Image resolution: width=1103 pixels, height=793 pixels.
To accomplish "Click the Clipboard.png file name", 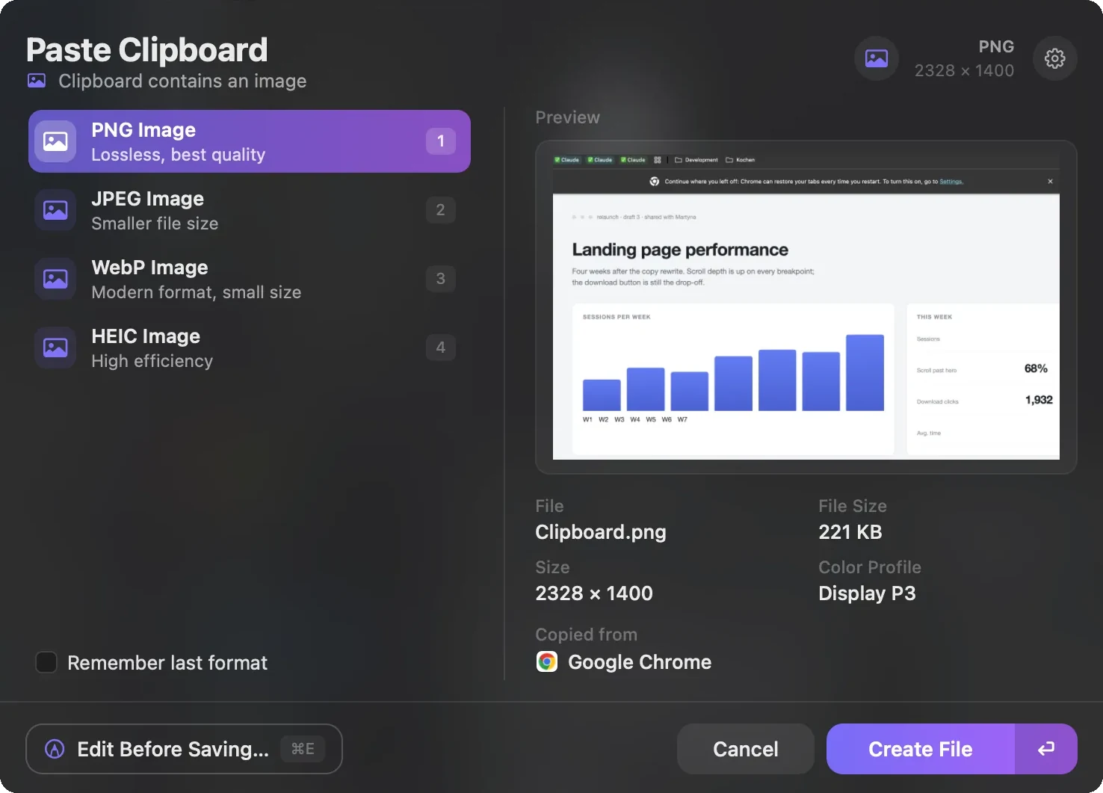I will click(601, 532).
